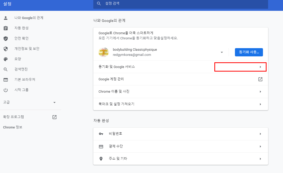Open 비밀번호 row arrow
Image resolution: width=283 pixels, height=173 pixels.
pyautogui.click(x=260, y=134)
